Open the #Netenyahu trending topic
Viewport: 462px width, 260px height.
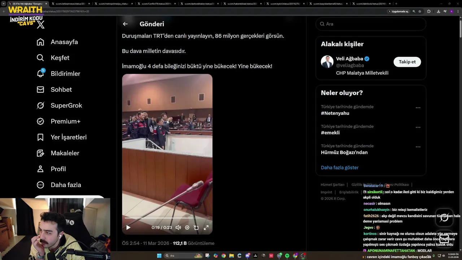(335, 113)
